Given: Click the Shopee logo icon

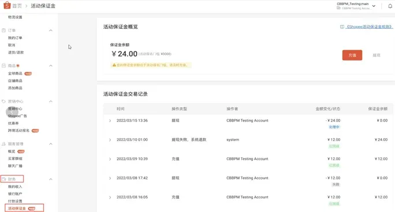Looking at the screenshot, I should (7, 5).
